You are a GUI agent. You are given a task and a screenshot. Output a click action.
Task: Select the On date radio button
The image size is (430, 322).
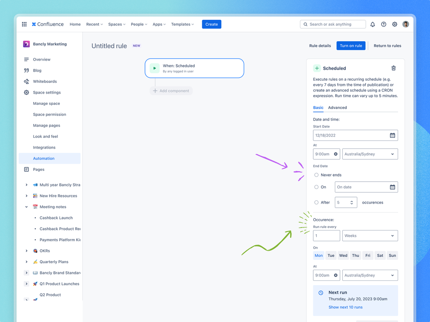[x=316, y=187]
